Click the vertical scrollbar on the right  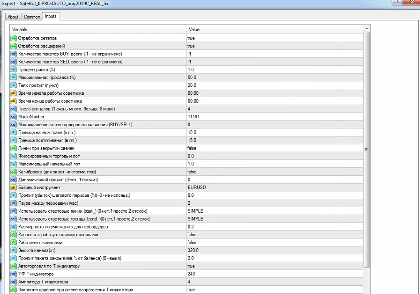coord(366,149)
